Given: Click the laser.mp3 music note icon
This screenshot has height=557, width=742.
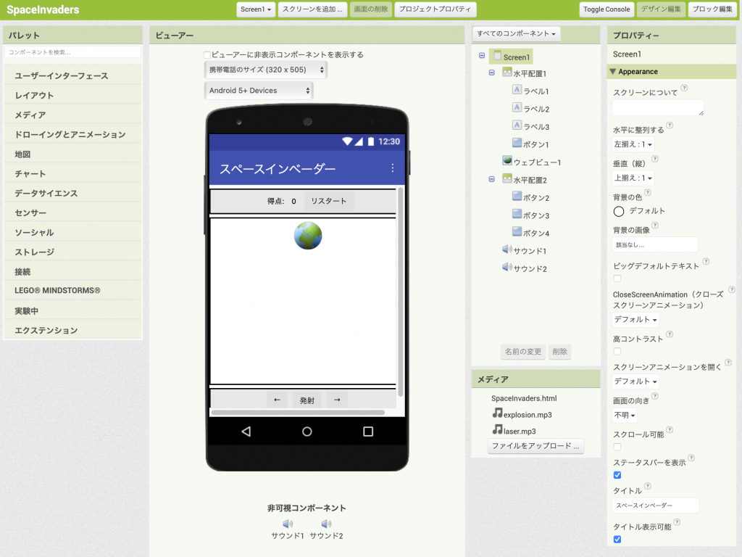Looking at the screenshot, I should pyautogui.click(x=497, y=430).
